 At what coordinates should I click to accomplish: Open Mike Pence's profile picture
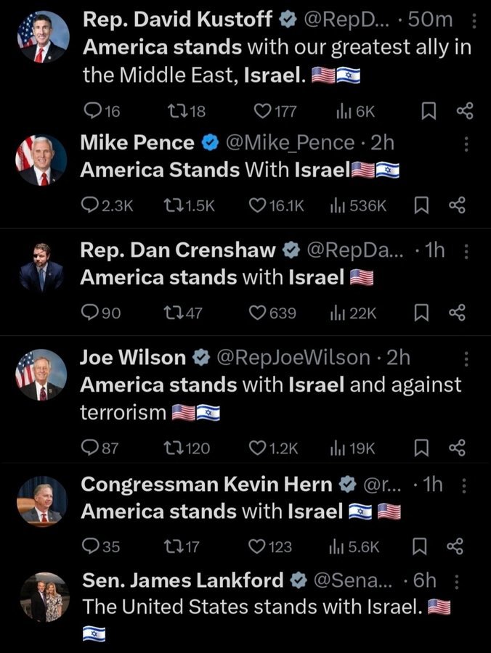pos(41,160)
